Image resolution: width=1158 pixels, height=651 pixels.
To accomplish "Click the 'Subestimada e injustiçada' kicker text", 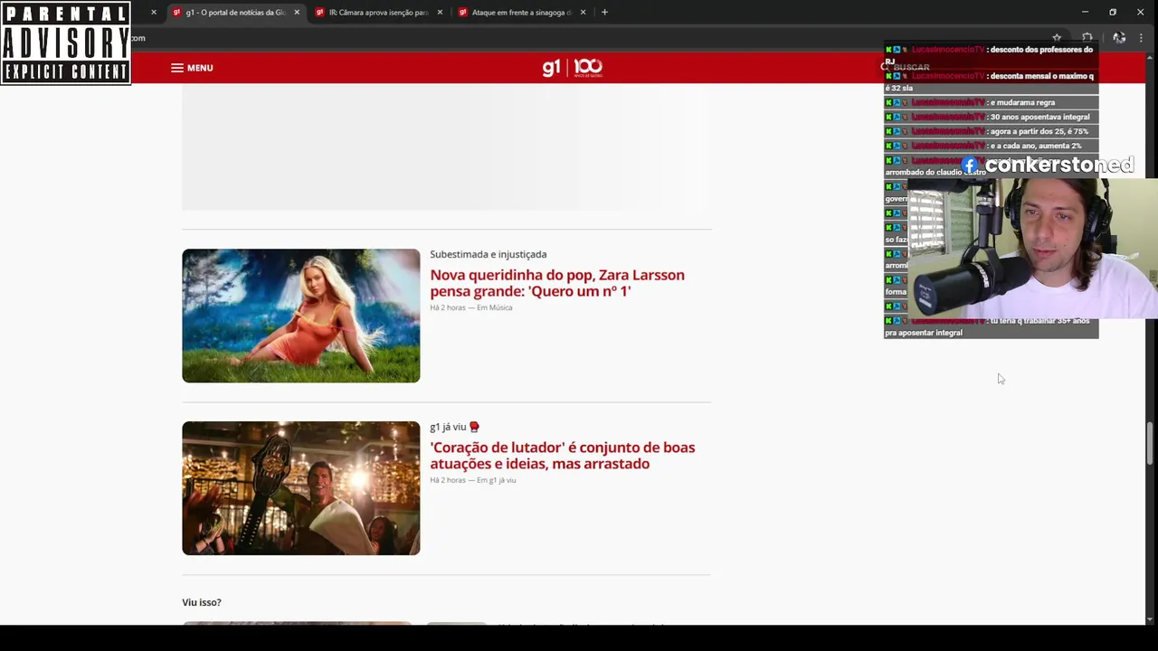I will click(x=488, y=254).
